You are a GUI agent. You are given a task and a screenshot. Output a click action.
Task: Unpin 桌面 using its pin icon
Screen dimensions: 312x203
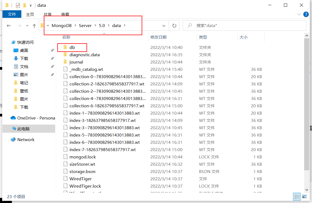(52, 50)
